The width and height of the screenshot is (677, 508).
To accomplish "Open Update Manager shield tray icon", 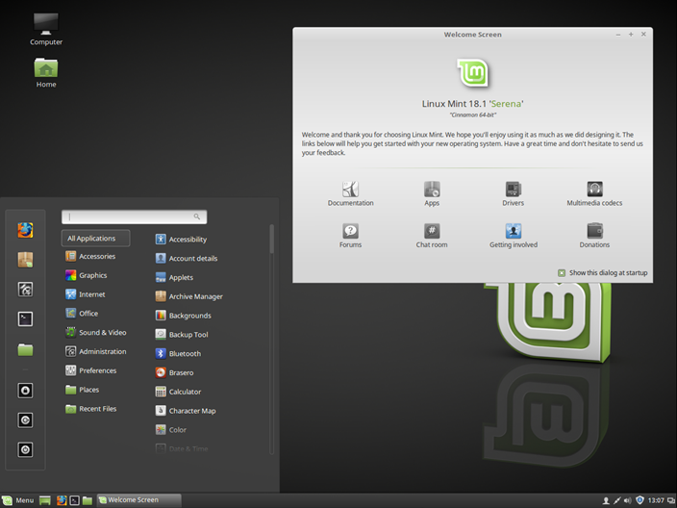I will coord(639,500).
